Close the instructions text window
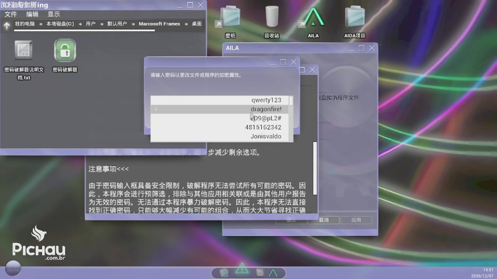Screen dimensions: 497x279 tap(312, 69)
